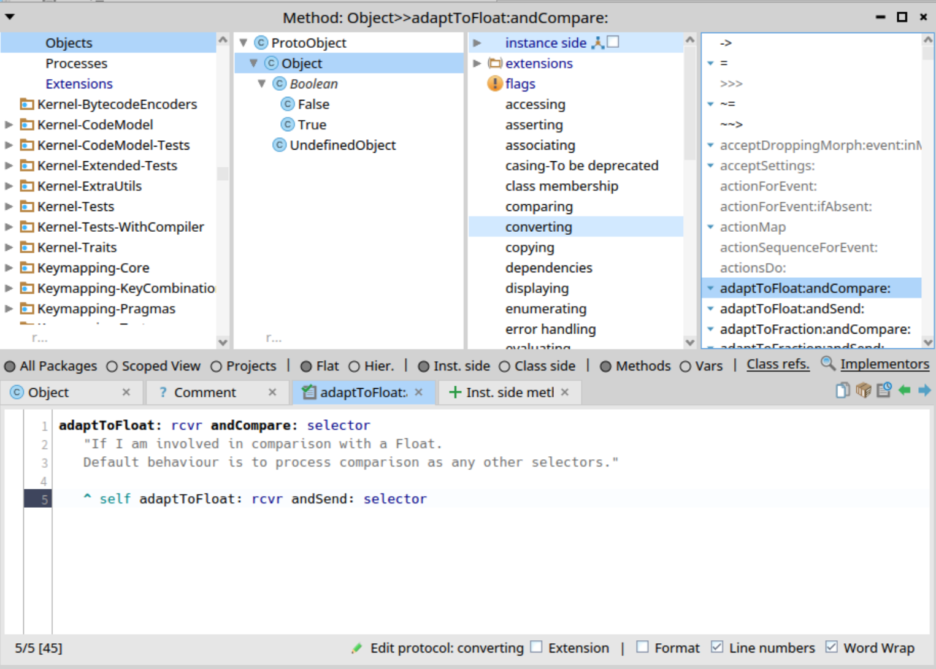Click the package box icon in toolbar
Image resolution: width=936 pixels, height=669 pixels.
point(863,390)
